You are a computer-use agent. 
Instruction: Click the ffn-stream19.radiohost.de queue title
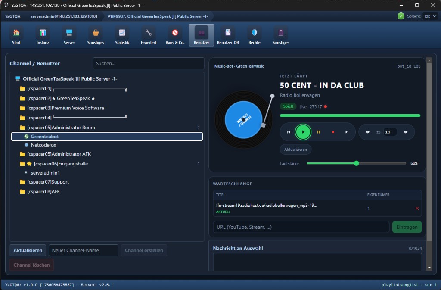coord(266,206)
